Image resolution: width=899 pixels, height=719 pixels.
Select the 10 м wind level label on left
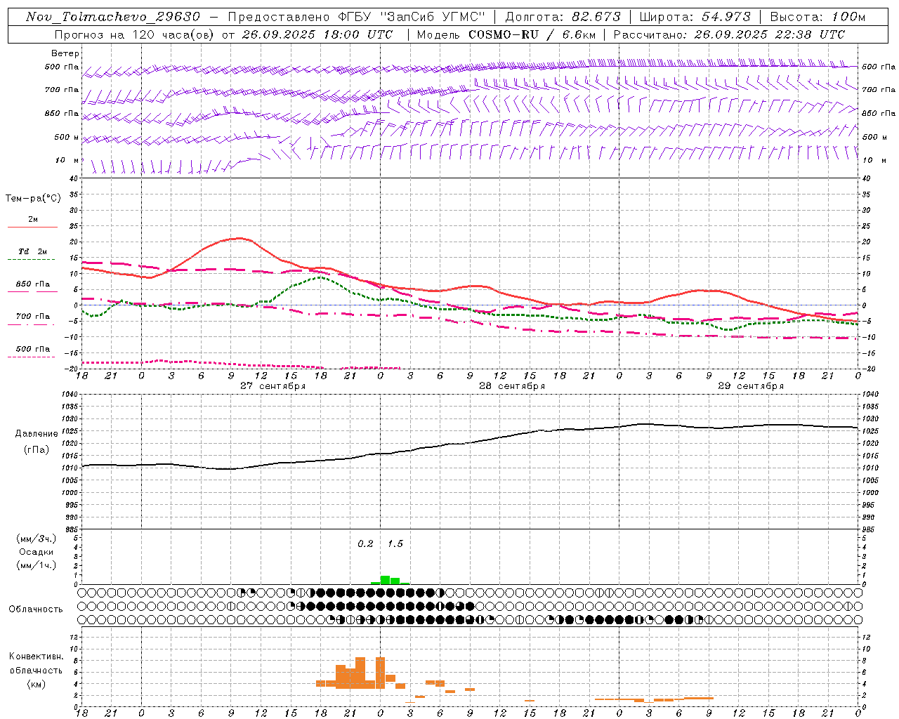pos(67,160)
